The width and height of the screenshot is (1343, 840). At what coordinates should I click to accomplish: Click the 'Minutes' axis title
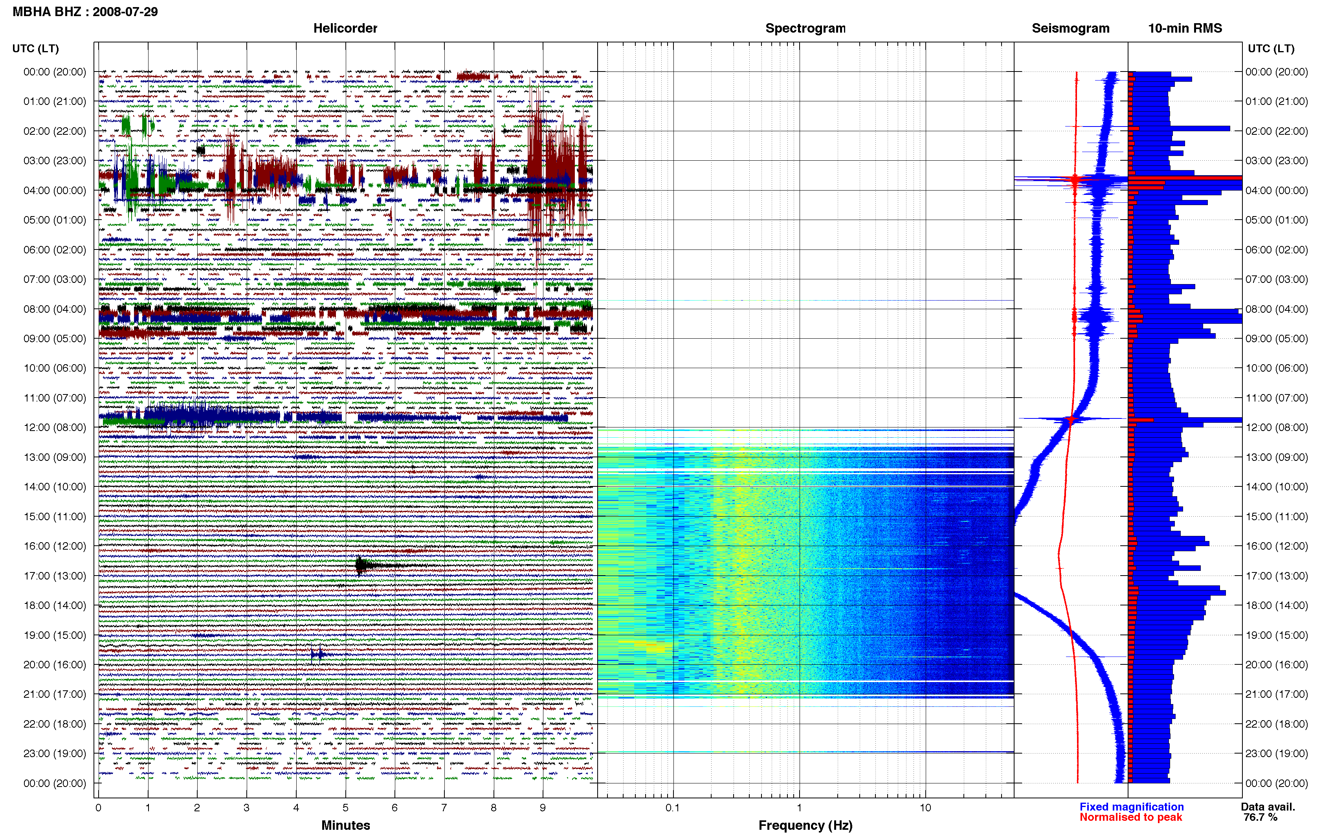345,825
